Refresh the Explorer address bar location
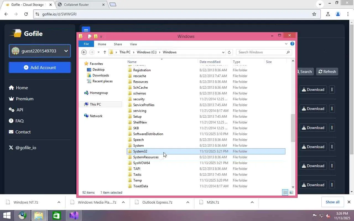This screenshot has height=221, width=354. [x=229, y=52]
